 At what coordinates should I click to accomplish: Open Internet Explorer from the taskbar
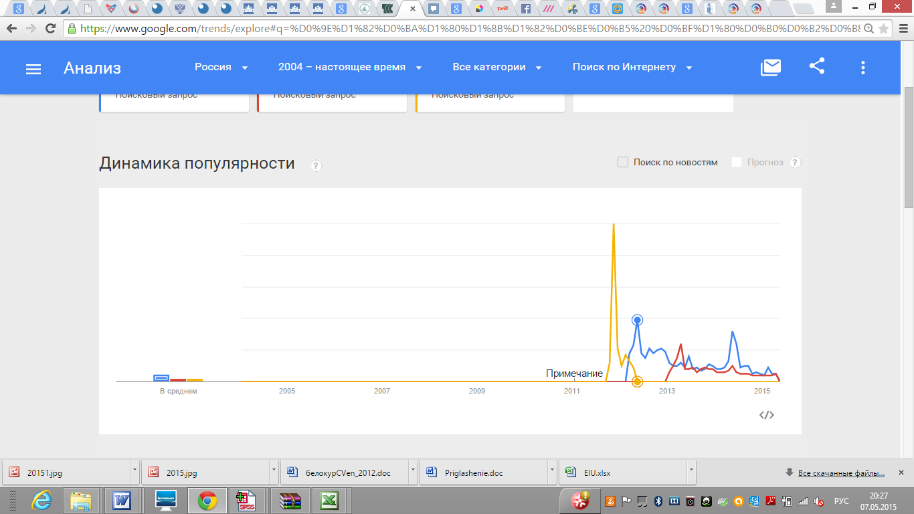pyautogui.click(x=43, y=500)
